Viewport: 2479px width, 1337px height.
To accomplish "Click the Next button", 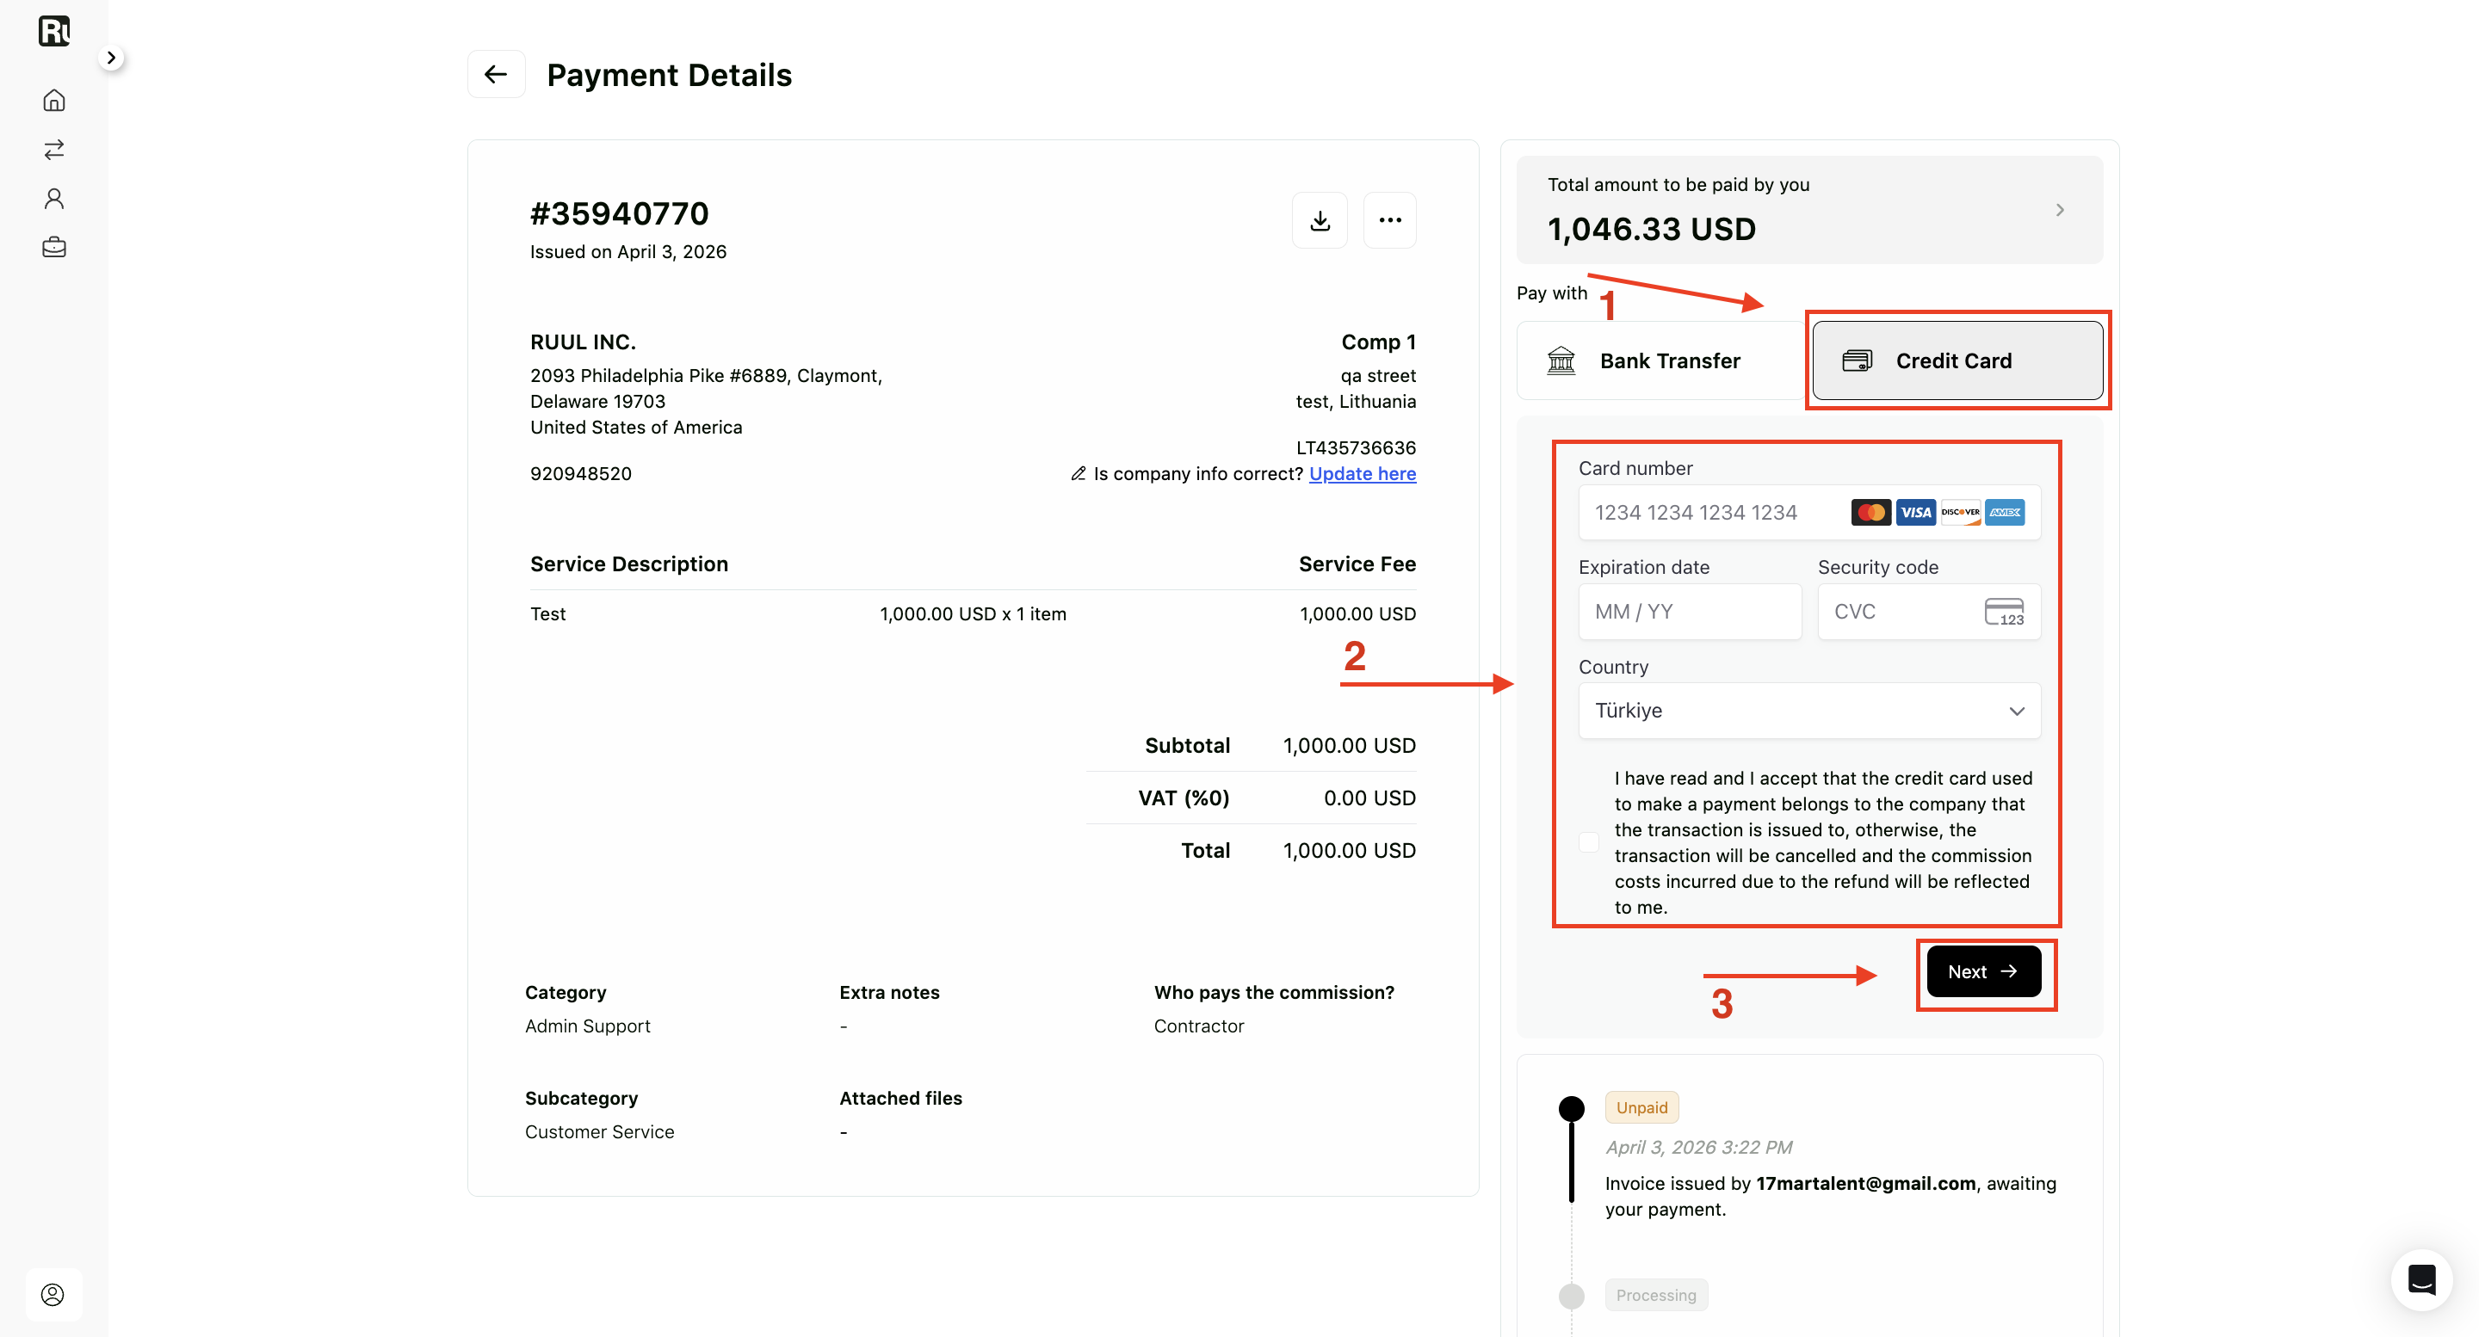I will pyautogui.click(x=1983, y=972).
